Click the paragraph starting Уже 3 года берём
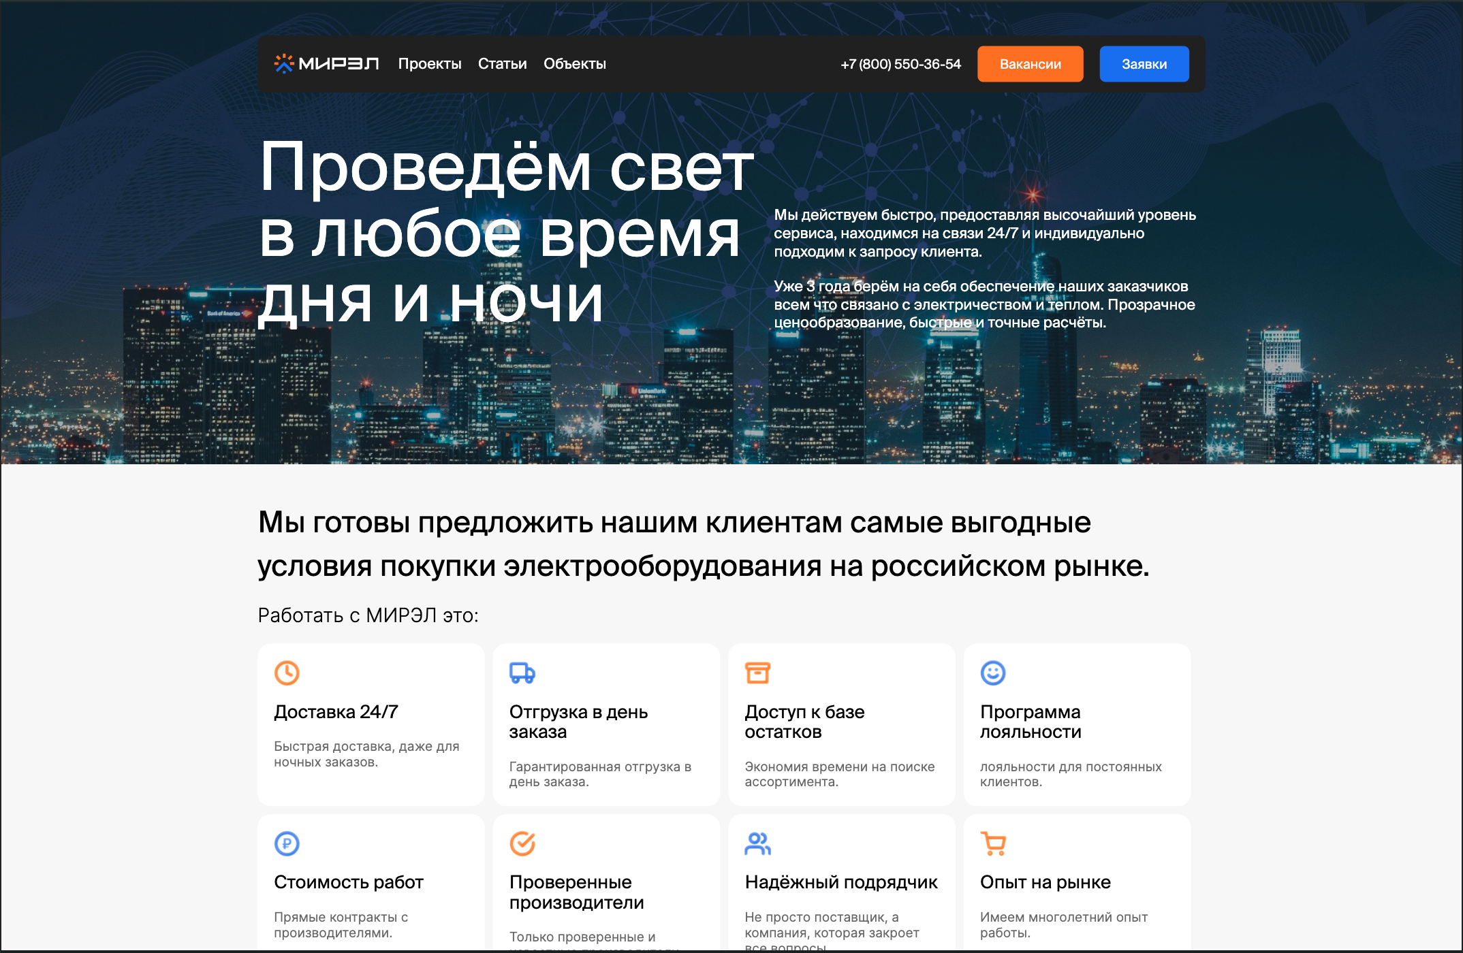Viewport: 1463px width, 953px height. click(984, 304)
